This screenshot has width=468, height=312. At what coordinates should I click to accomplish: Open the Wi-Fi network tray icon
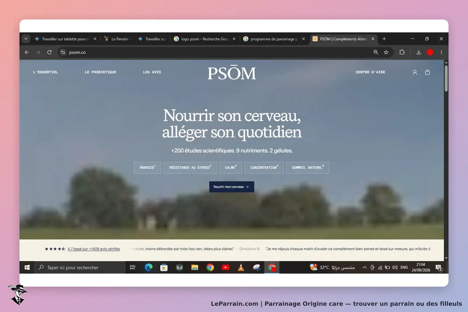[380, 268]
